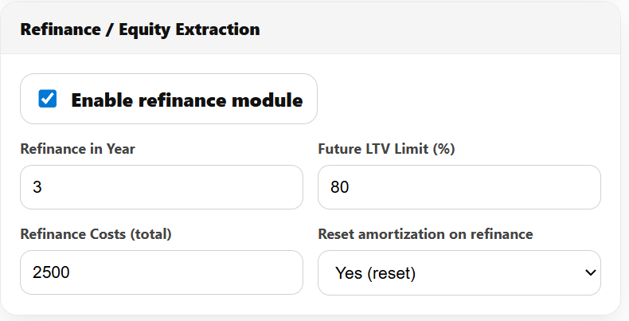Click the value 2500 in the Refinance Costs field
The width and height of the screenshot is (629, 321).
click(51, 273)
